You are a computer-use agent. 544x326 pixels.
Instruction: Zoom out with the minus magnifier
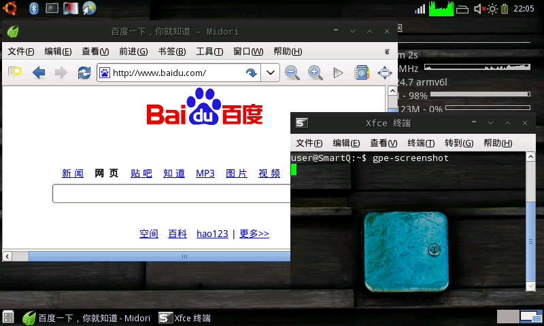pyautogui.click(x=292, y=73)
